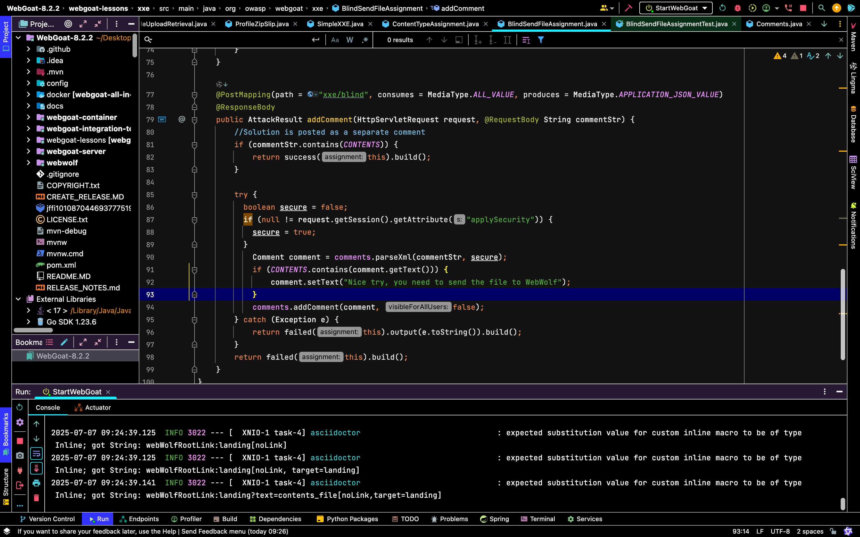Image resolution: width=860 pixels, height=537 pixels.
Task: Clear console with red trash icon
Action: coord(36,498)
